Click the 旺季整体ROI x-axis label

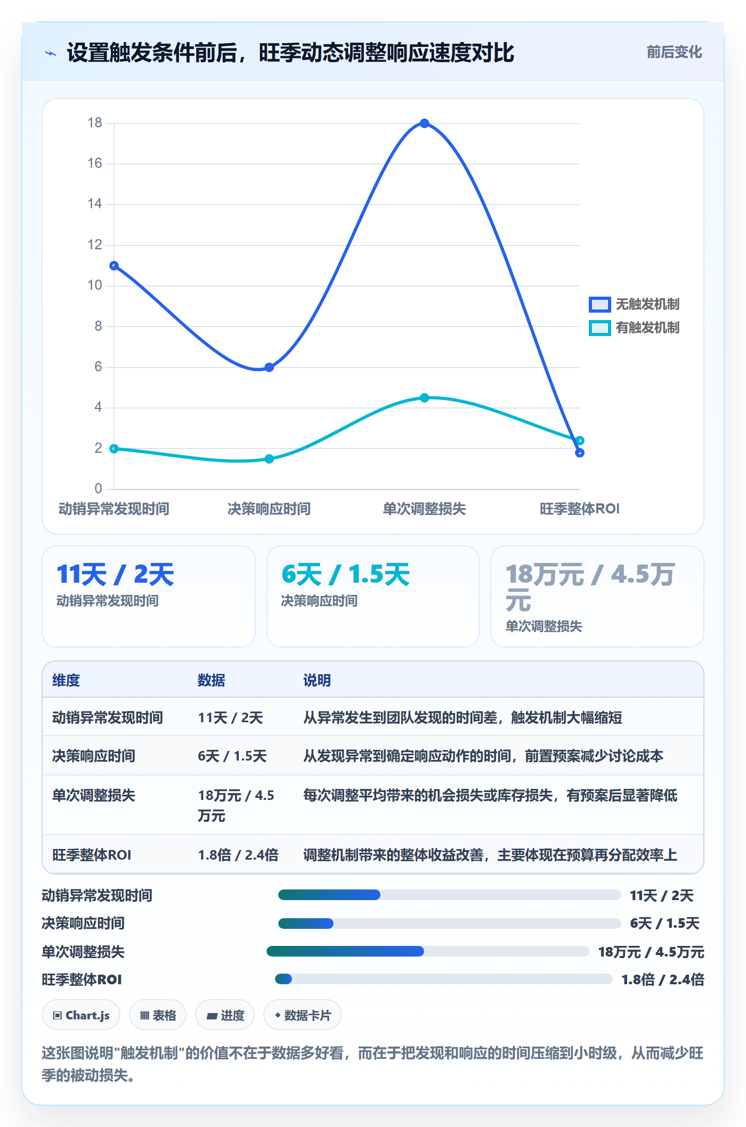tap(580, 509)
